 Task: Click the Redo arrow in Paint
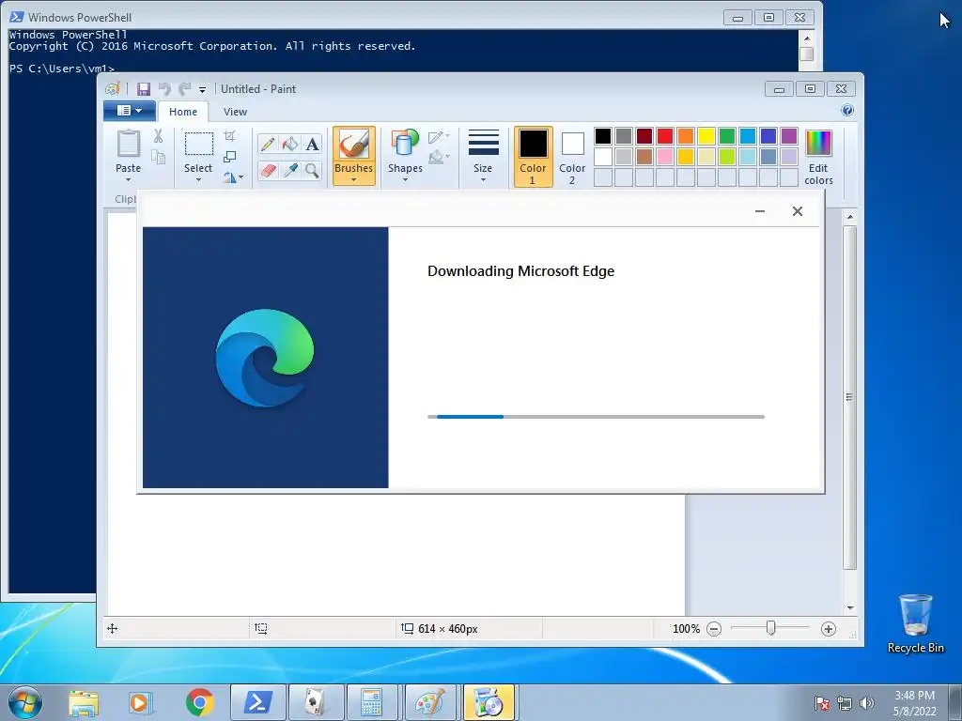click(185, 89)
